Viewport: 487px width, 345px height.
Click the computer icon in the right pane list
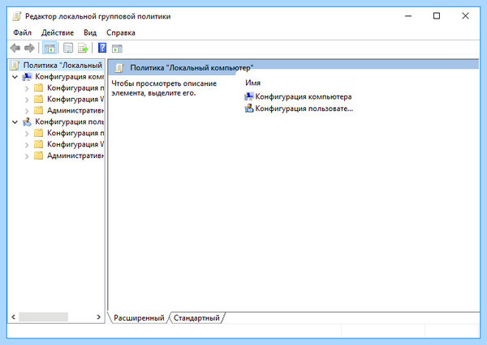click(x=249, y=96)
